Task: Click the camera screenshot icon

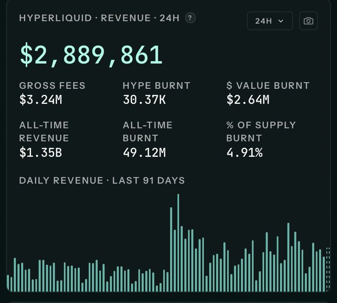Action: [x=308, y=21]
